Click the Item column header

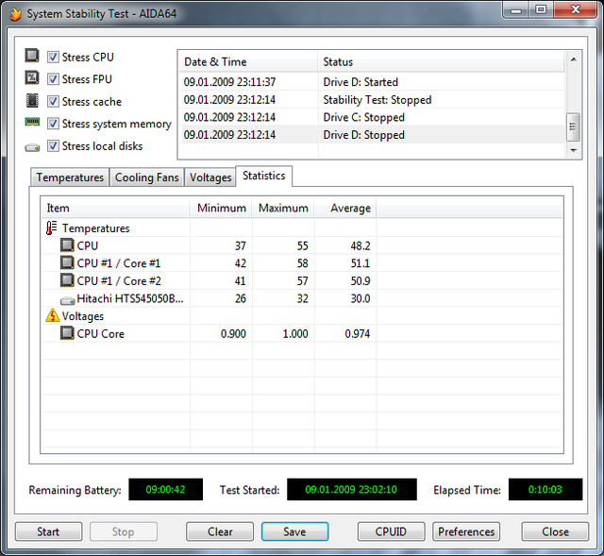(115, 208)
